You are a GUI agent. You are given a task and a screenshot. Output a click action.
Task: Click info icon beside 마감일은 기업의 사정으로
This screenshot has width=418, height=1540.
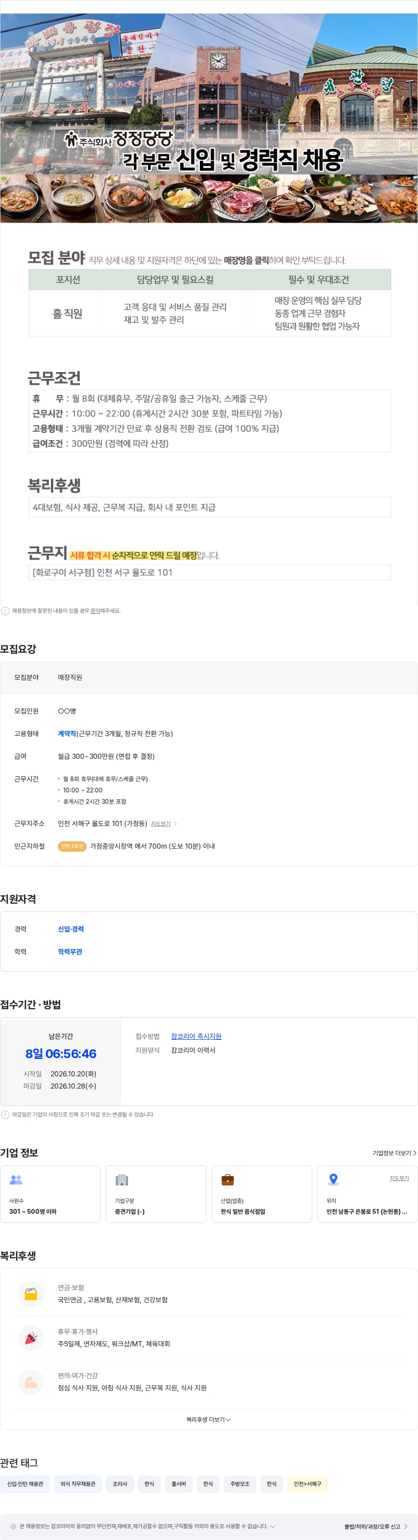tap(5, 1114)
